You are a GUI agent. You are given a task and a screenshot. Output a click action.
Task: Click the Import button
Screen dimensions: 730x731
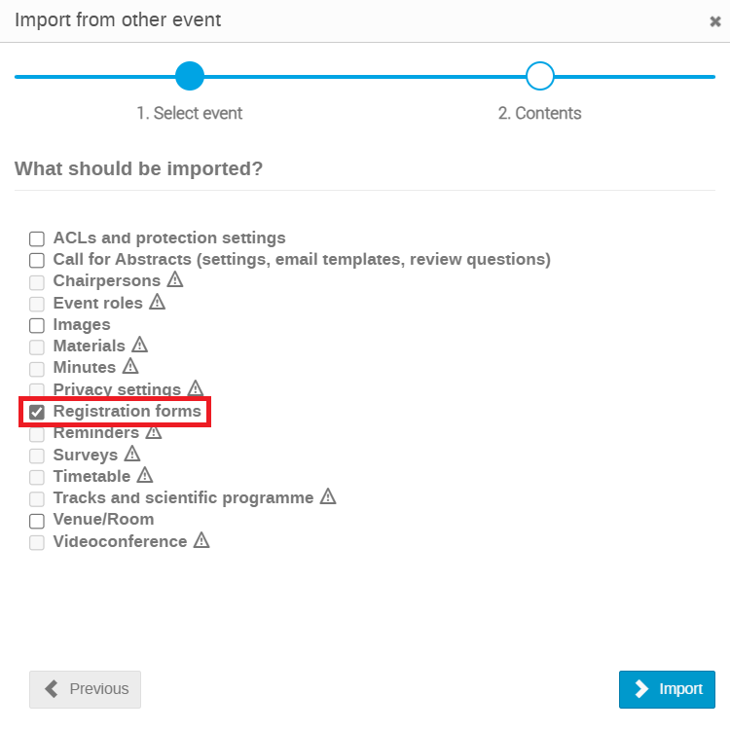point(667,689)
